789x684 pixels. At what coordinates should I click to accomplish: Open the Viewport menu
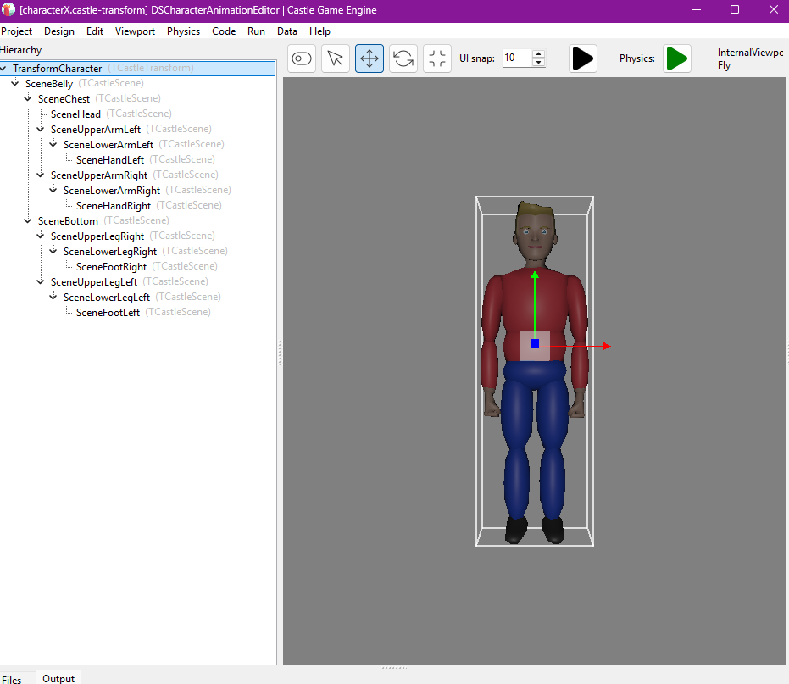tap(135, 31)
